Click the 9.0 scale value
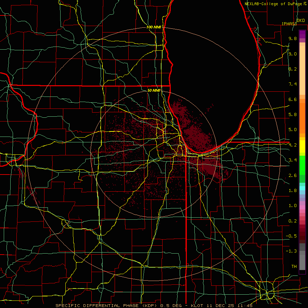Image resolution: width=308 pixels, height=308 pixels. coord(293,54)
